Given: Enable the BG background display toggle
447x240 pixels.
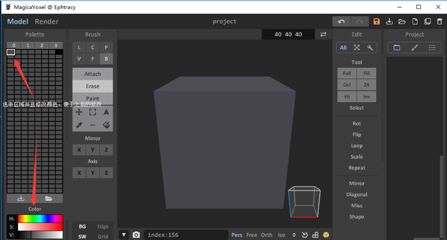Looking at the screenshot, I should (x=82, y=227).
